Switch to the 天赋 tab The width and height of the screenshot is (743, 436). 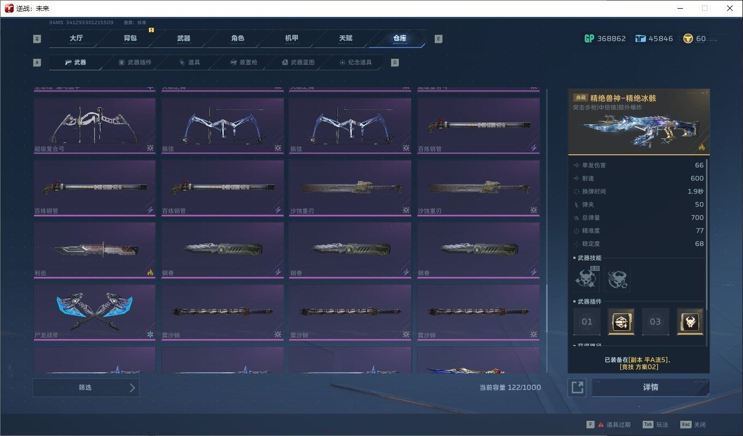345,39
